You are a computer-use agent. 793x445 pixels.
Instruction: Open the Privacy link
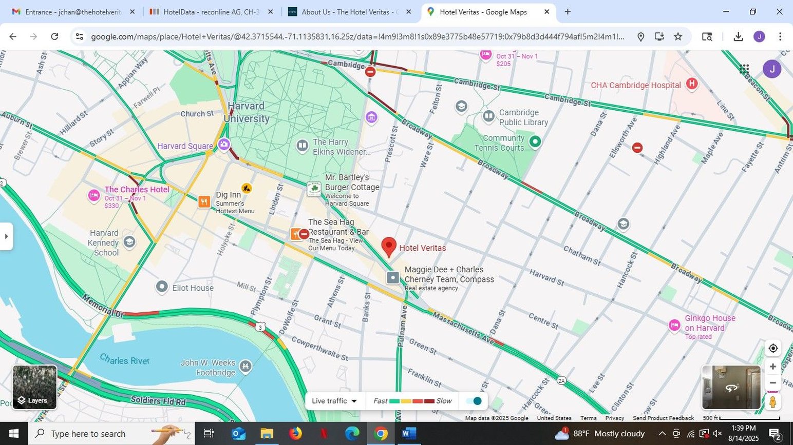(614, 418)
